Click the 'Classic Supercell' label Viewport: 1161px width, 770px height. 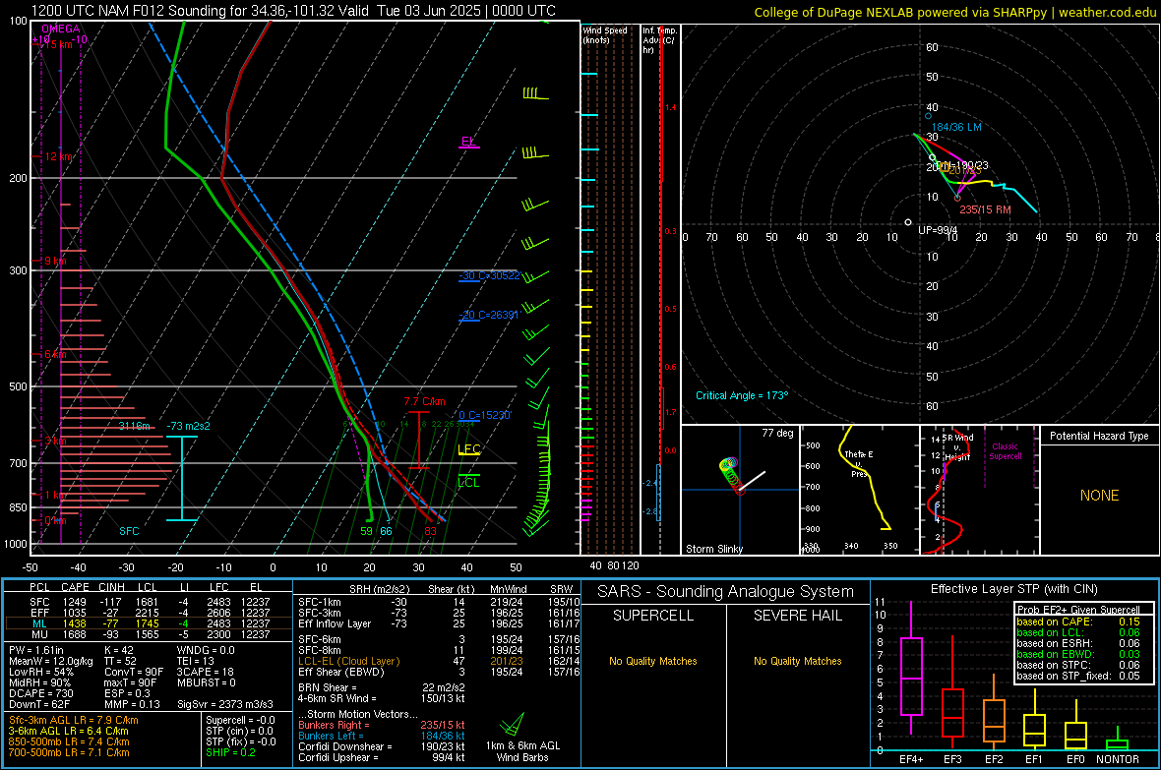(x=1005, y=451)
